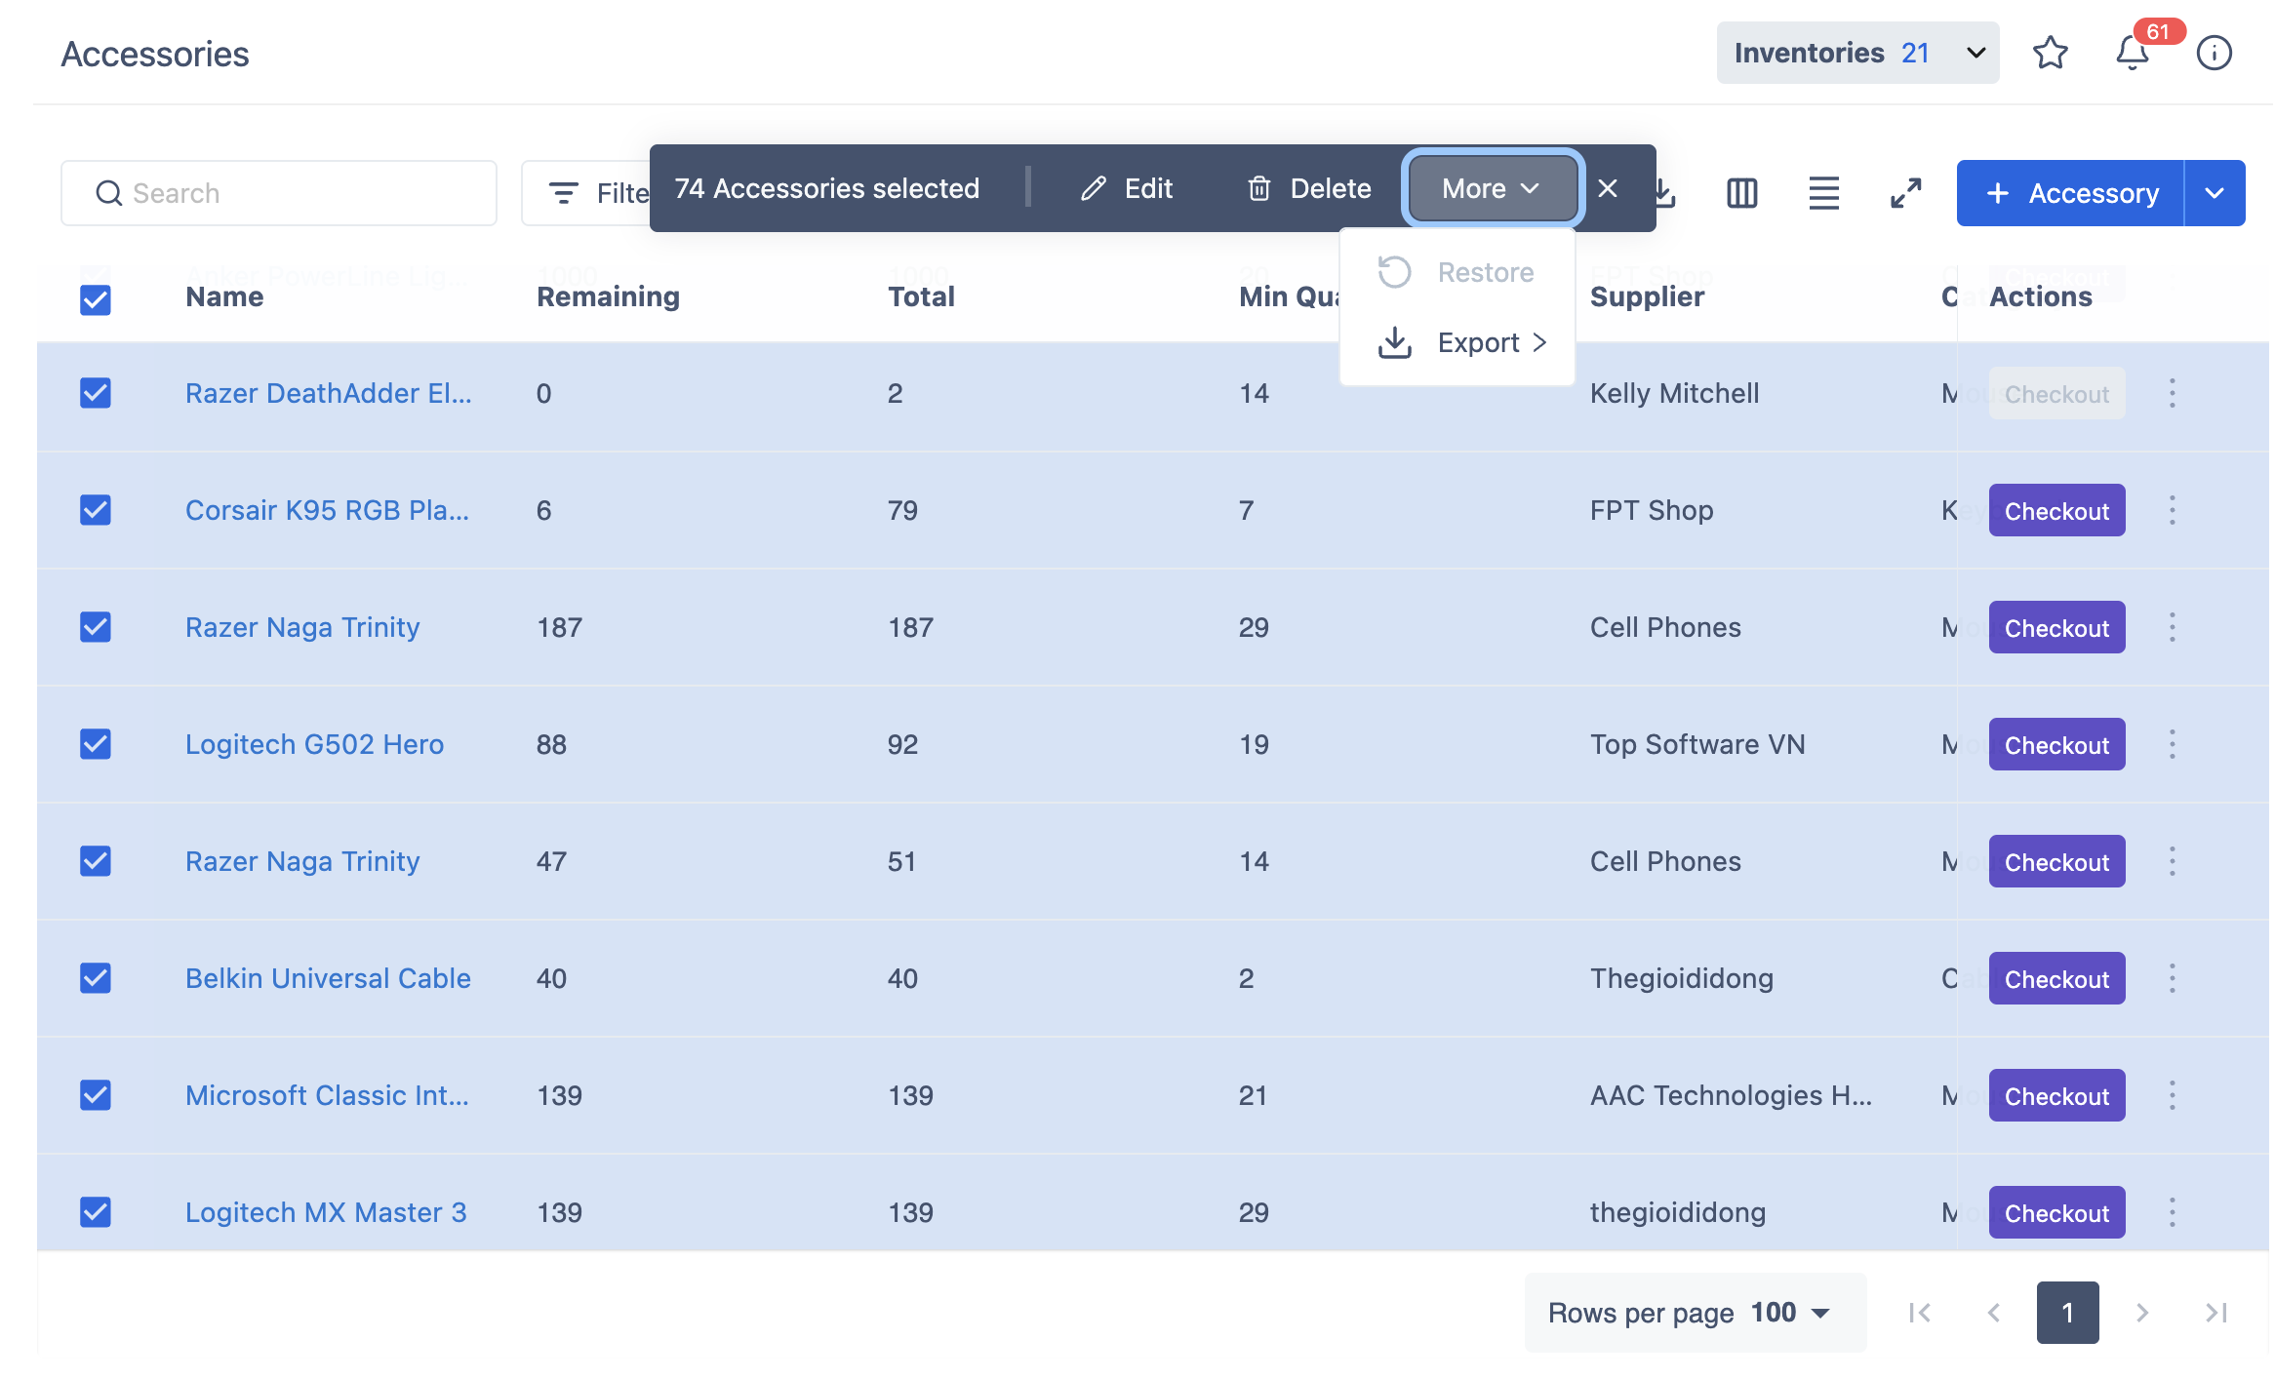2275x1379 pixels.
Task: Click the favorites star icon
Action: coord(2050,53)
